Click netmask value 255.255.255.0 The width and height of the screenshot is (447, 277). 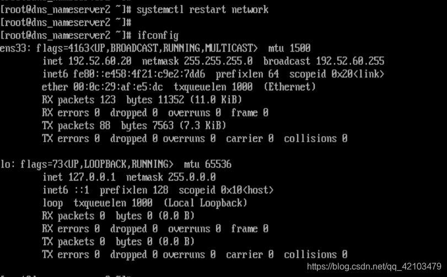218,61
